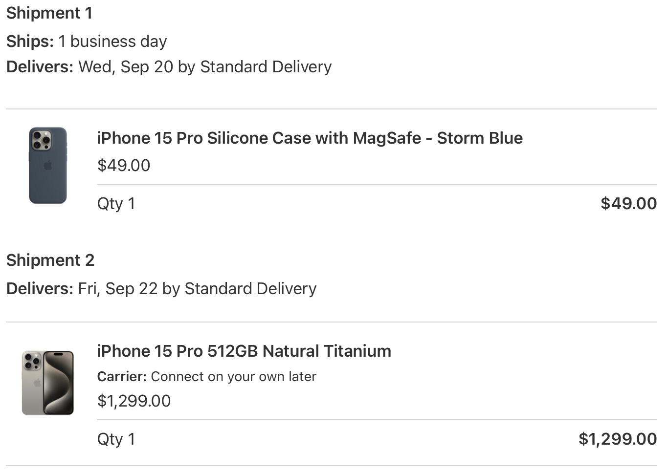The height and width of the screenshot is (473, 669).
Task: Select the Shipment 2 heading
Action: pyautogui.click(x=50, y=260)
